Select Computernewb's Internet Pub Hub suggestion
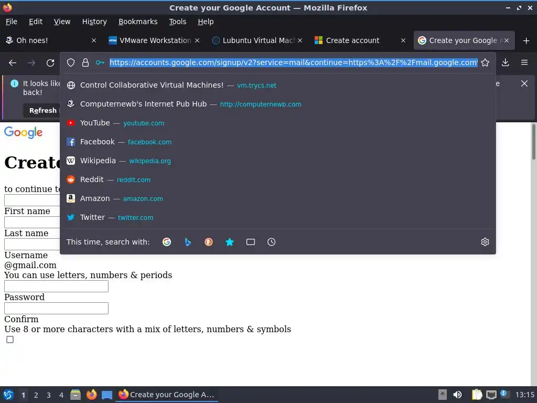The image size is (537, 403). click(278, 104)
